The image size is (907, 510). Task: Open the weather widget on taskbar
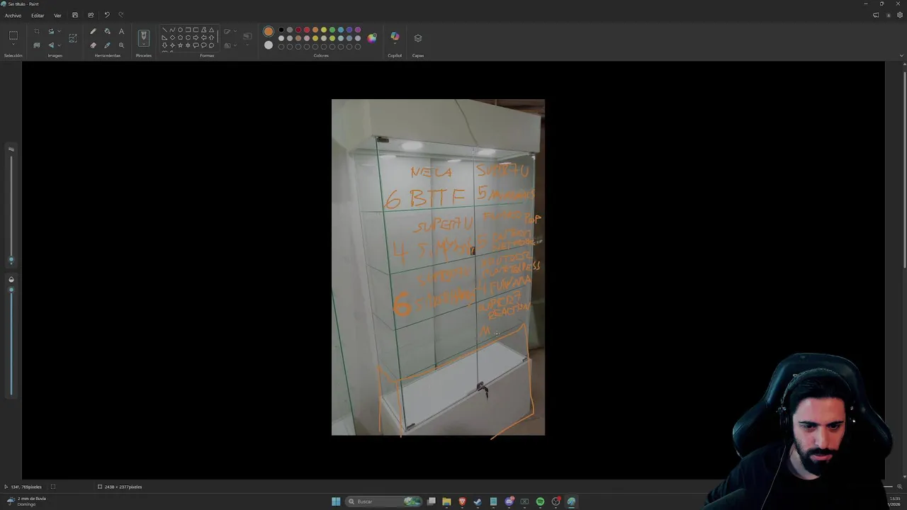pyautogui.click(x=26, y=501)
